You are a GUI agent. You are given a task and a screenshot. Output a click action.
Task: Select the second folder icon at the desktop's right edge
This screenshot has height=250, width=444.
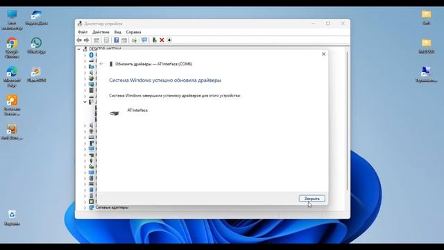[x=427, y=46]
